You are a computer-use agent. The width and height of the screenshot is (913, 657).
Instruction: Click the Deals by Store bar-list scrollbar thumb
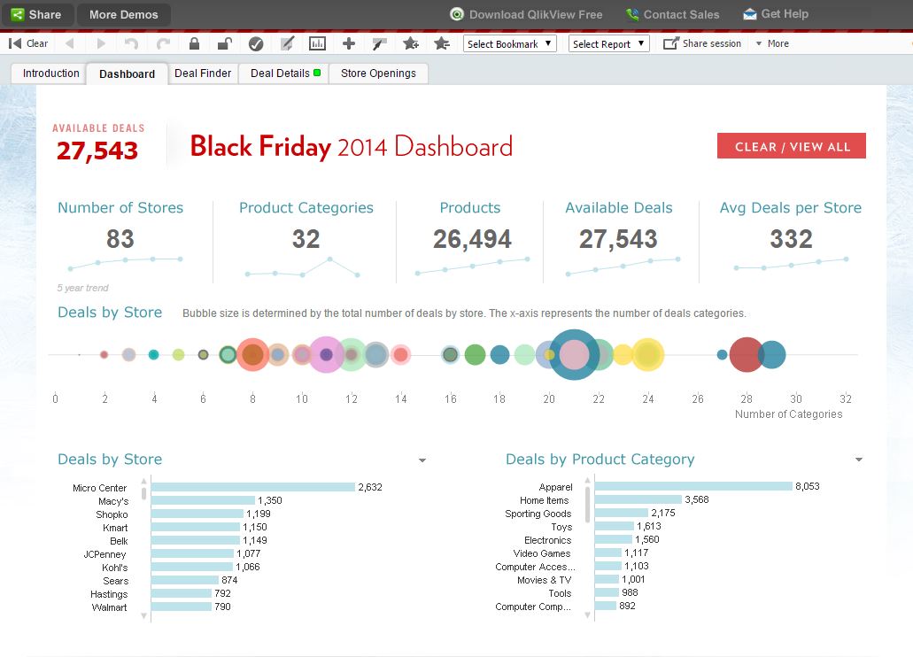pos(143,494)
